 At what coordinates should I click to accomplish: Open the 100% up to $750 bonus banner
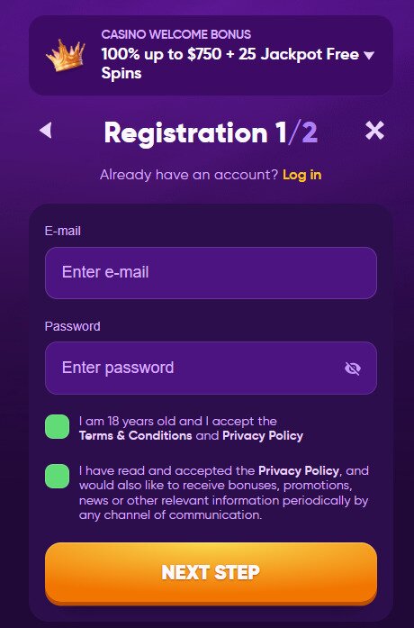click(x=211, y=55)
